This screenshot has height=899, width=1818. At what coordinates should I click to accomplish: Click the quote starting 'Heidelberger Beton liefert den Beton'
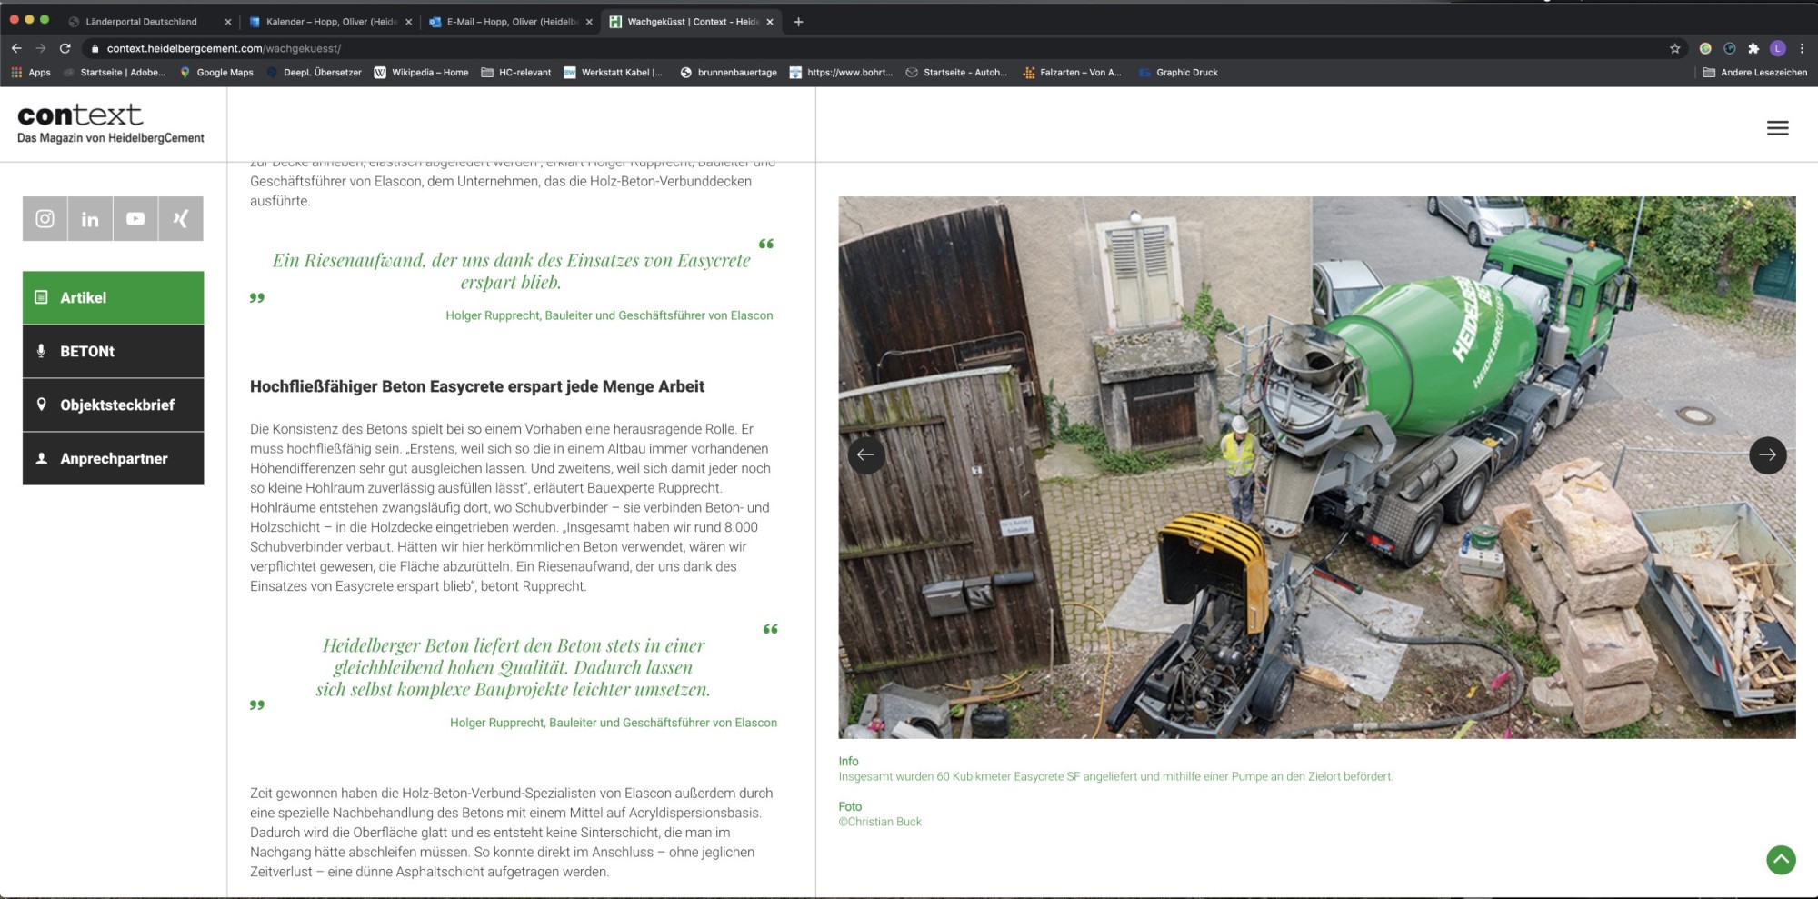[x=513, y=667]
